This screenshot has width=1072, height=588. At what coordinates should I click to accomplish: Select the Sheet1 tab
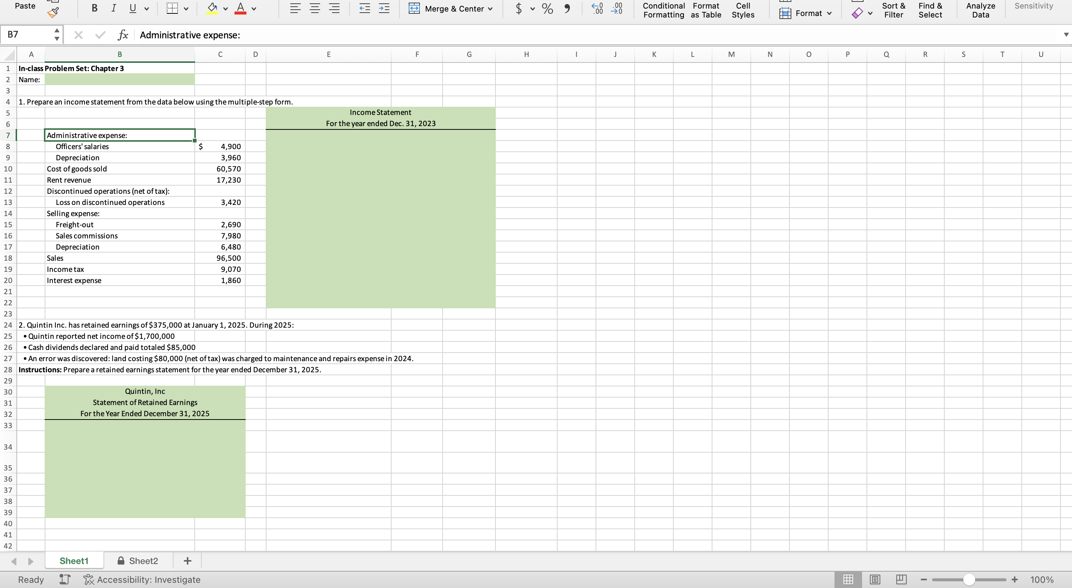tap(74, 560)
